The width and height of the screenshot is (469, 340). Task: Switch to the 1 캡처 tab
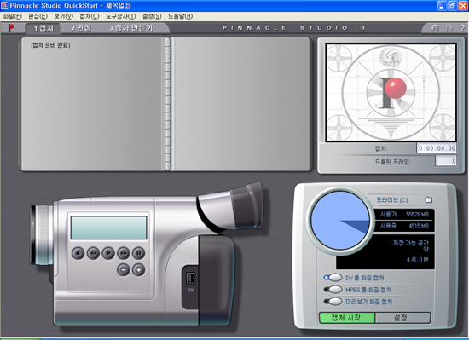(x=43, y=28)
